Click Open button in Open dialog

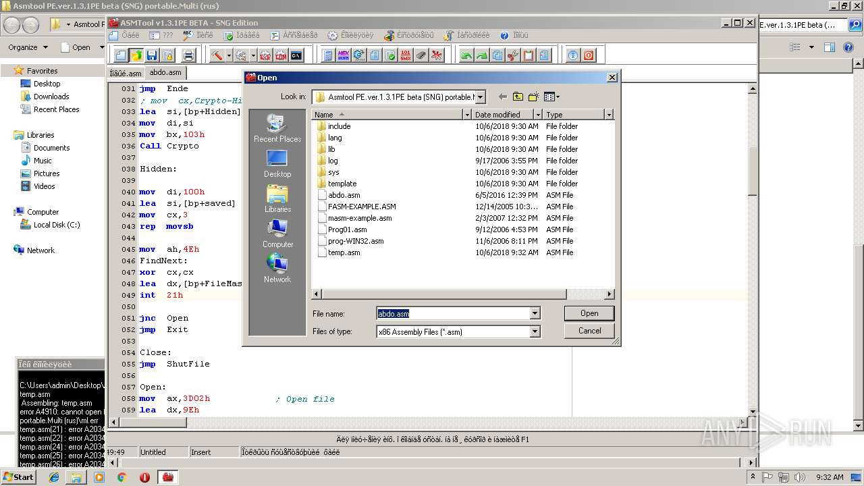pos(589,313)
